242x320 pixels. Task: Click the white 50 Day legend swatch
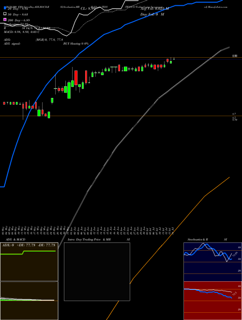tap(5, 14)
